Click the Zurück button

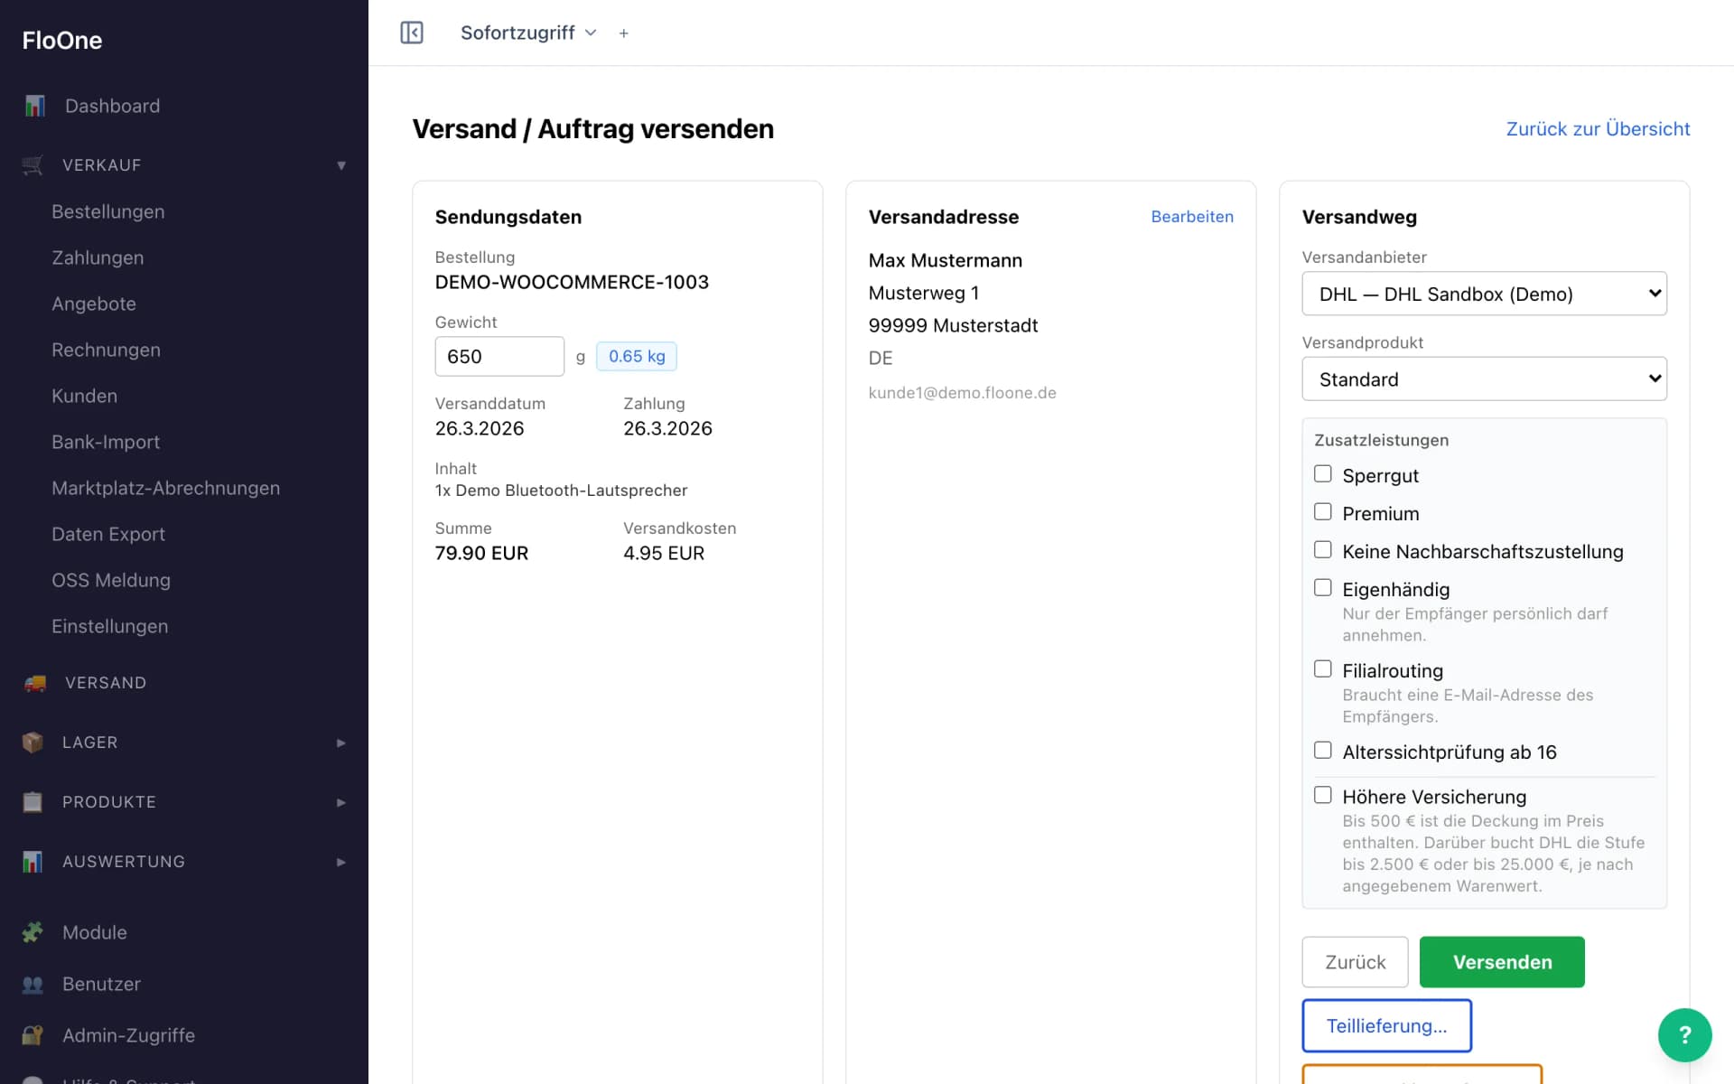[x=1355, y=962]
